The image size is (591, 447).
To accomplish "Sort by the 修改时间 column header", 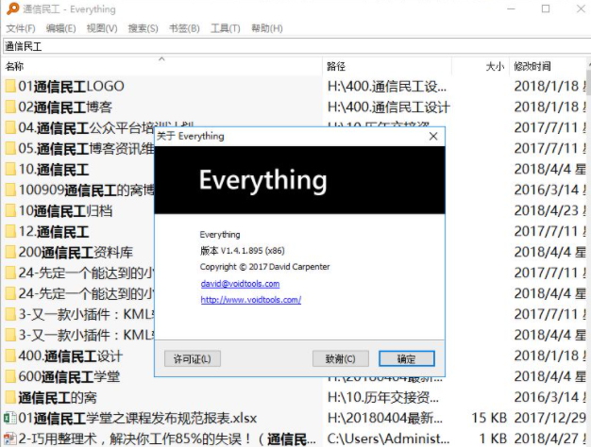I will 549,66.
